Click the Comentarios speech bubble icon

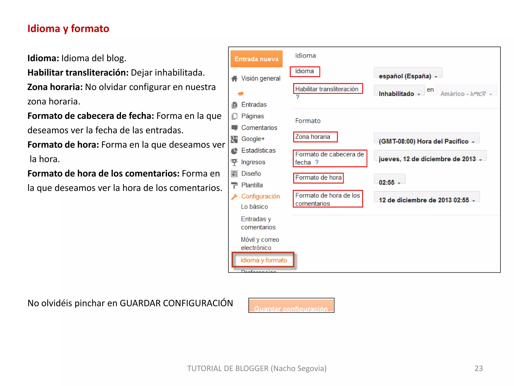pos(234,128)
